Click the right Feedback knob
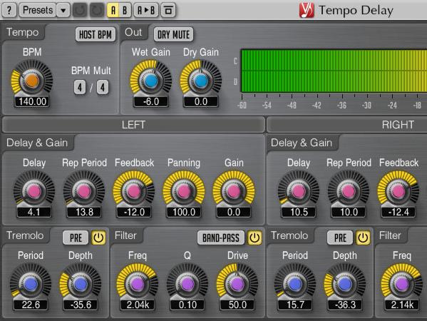Image resolution: width=427 pixels, height=321 pixels. pos(398,191)
